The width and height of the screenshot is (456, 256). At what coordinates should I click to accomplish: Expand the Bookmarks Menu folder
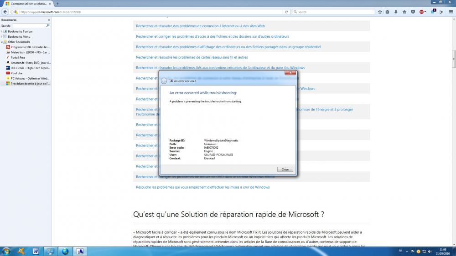pyautogui.click(x=2, y=36)
